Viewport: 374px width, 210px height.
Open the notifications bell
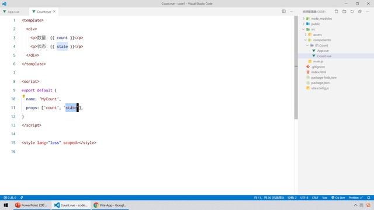coord(369,198)
